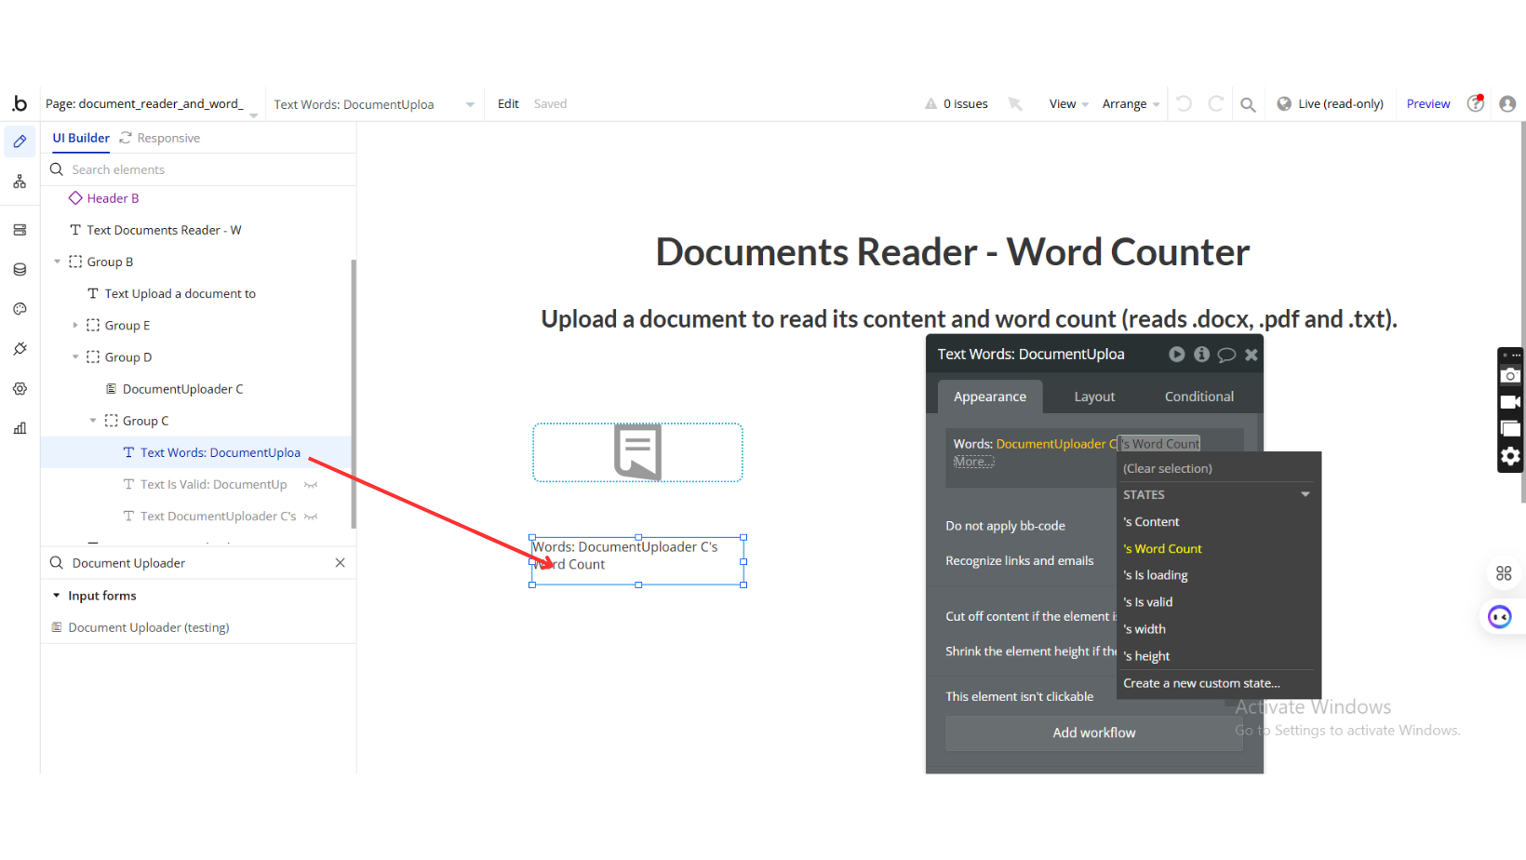Open the Arrange dropdown menu

pyautogui.click(x=1130, y=104)
